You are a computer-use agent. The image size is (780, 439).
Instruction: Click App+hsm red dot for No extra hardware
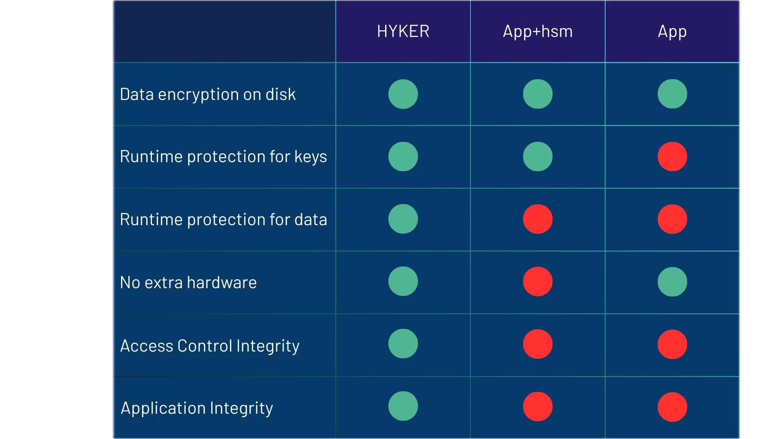tap(537, 282)
